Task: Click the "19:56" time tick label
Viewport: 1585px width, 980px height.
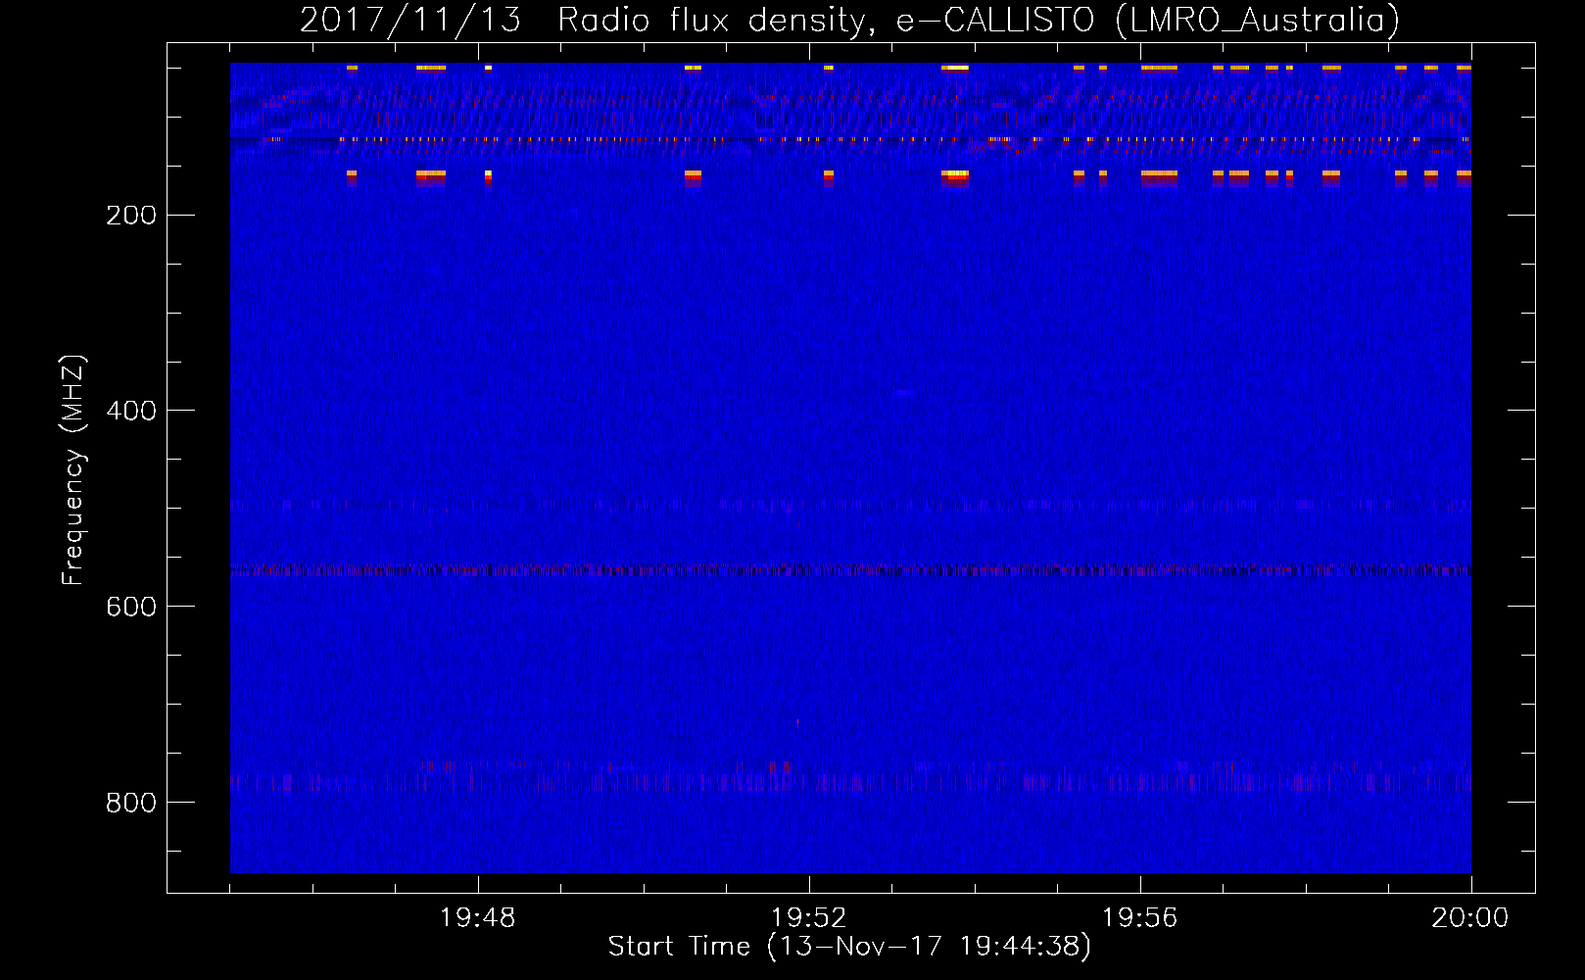Action: tap(1140, 918)
